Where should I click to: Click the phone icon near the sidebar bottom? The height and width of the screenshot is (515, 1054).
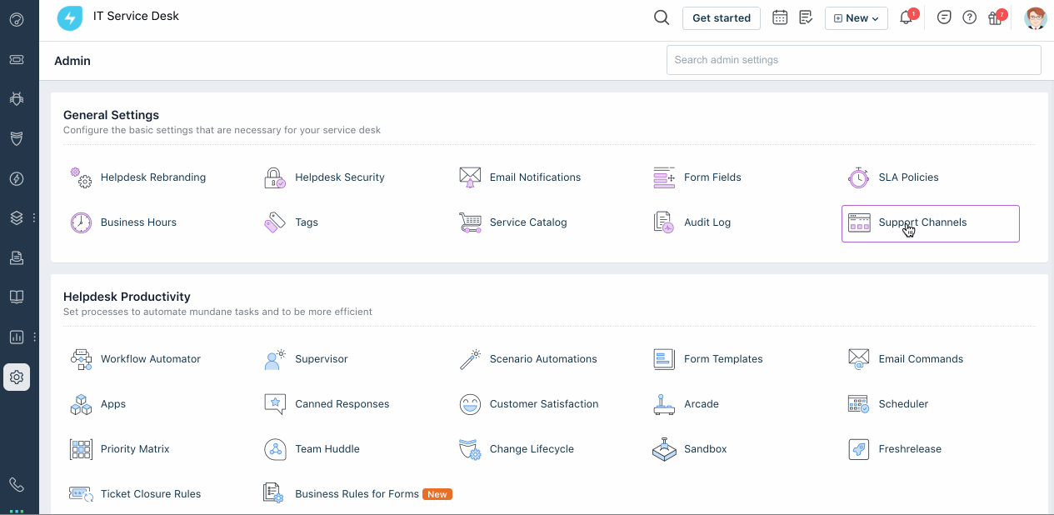17,483
